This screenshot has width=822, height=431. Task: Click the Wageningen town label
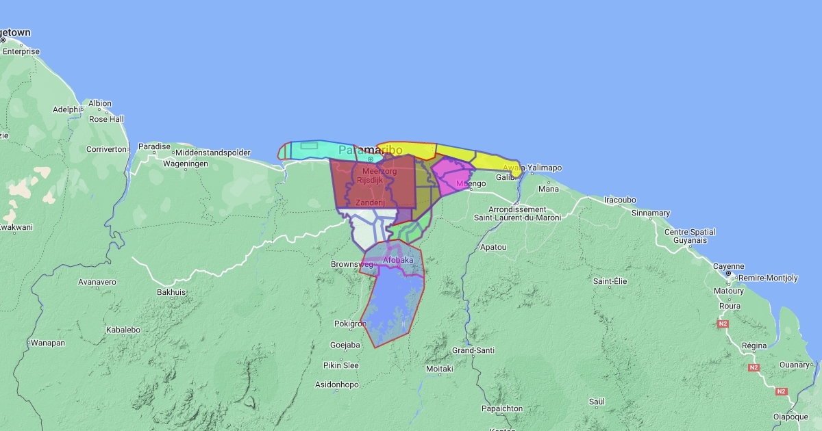pos(185,164)
